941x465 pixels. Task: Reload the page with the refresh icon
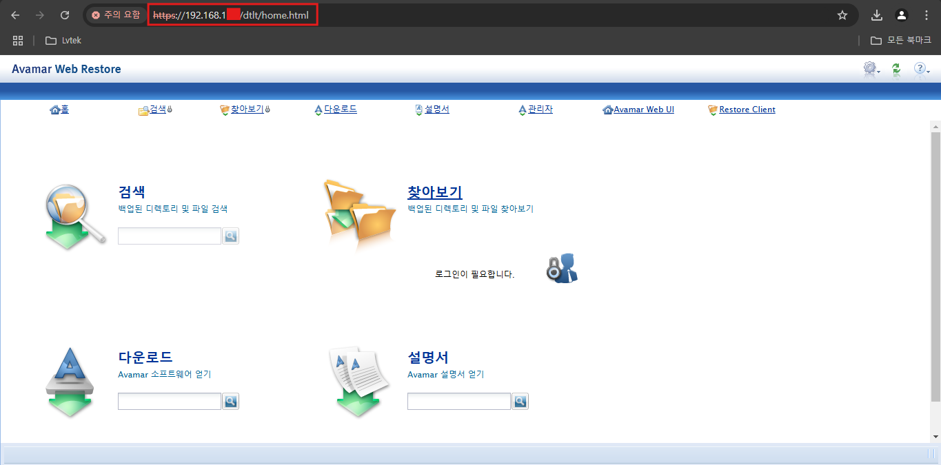tap(65, 15)
